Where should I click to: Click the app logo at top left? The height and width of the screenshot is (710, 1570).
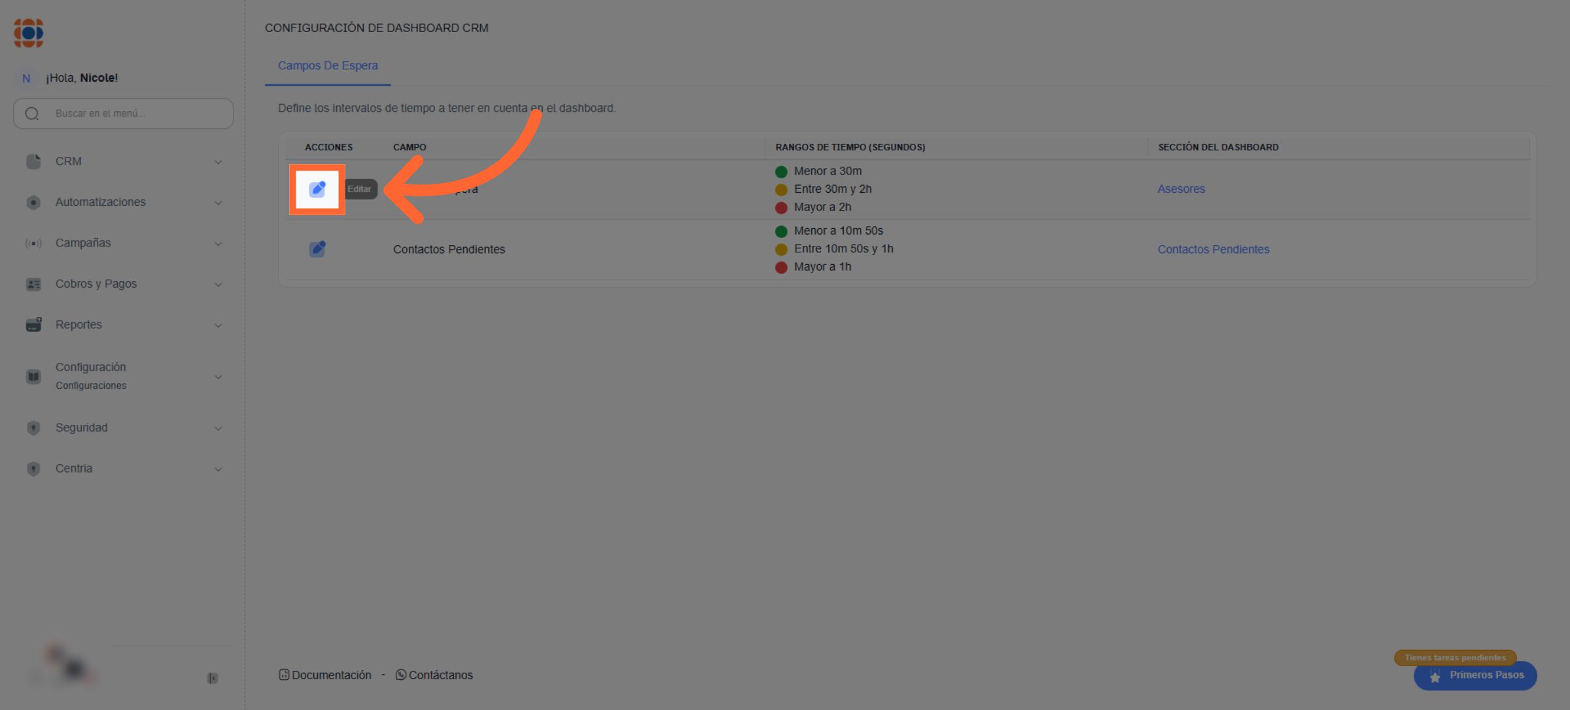click(29, 33)
